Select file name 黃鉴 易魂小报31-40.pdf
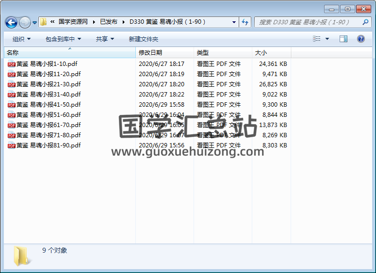 coord(49,94)
